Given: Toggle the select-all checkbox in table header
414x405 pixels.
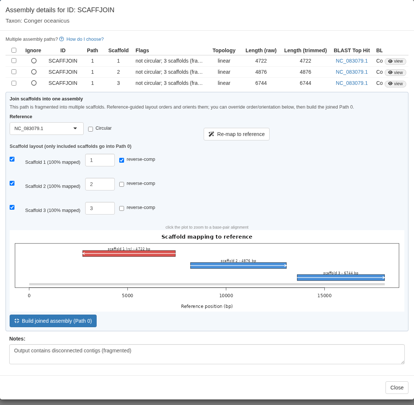Looking at the screenshot, I should tap(14, 50).
